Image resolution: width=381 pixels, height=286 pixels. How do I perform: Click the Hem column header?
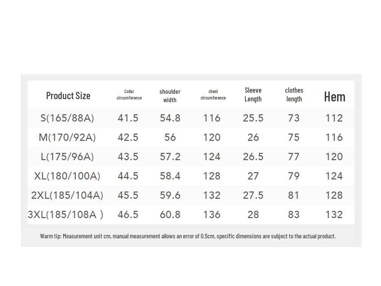pyautogui.click(x=335, y=97)
